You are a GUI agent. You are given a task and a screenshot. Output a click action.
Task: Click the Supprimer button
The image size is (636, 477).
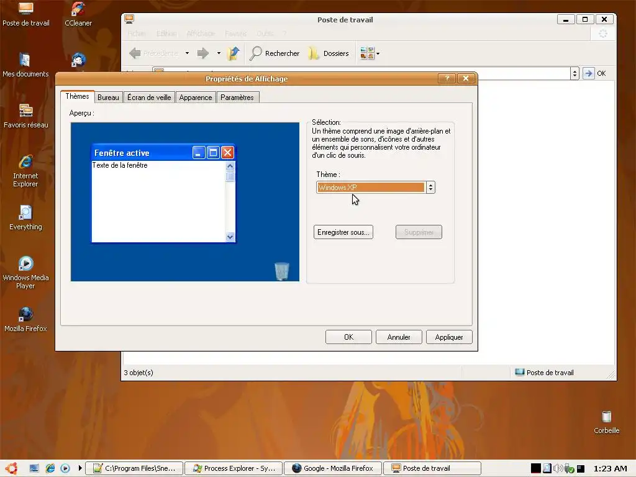tap(419, 232)
